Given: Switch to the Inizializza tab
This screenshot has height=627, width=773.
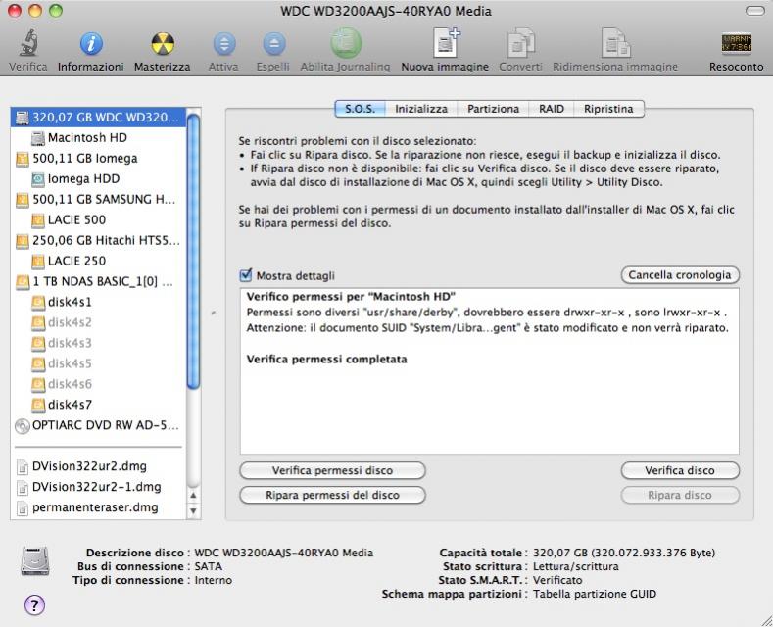Looking at the screenshot, I should pyautogui.click(x=421, y=109).
